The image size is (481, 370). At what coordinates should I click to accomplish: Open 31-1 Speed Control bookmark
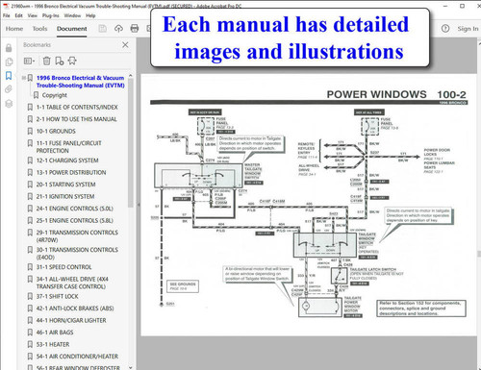coord(63,267)
